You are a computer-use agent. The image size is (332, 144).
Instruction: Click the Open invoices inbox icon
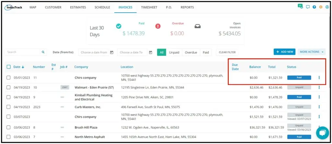point(197,26)
